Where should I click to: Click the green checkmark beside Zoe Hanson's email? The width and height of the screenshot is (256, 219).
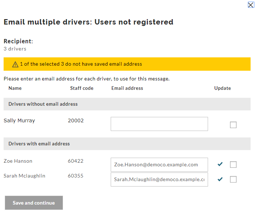pyautogui.click(x=220, y=164)
